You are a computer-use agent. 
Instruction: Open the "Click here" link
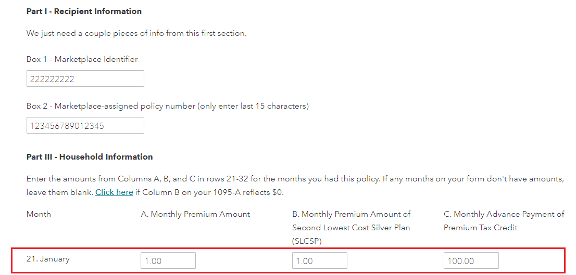pos(114,192)
